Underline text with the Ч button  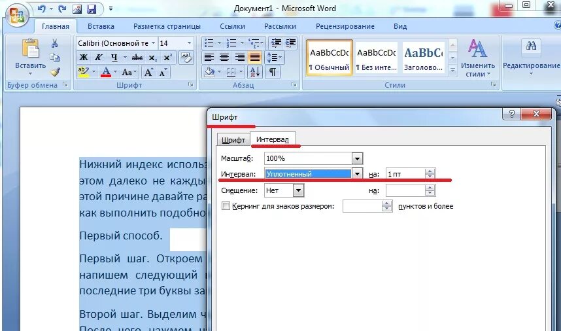click(x=114, y=58)
